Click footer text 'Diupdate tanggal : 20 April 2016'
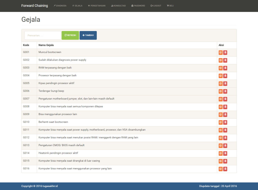This screenshot has width=258, height=190. click(218, 186)
